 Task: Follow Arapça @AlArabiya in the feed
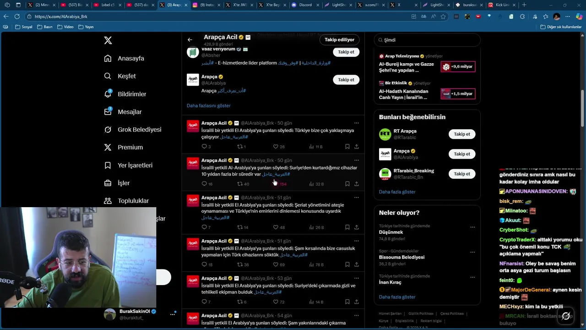click(346, 80)
